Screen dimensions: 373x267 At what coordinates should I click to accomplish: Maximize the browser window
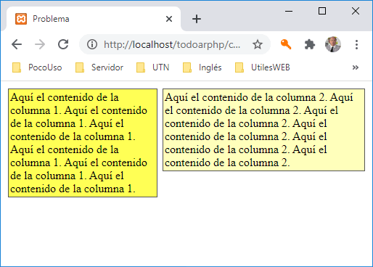click(x=322, y=11)
